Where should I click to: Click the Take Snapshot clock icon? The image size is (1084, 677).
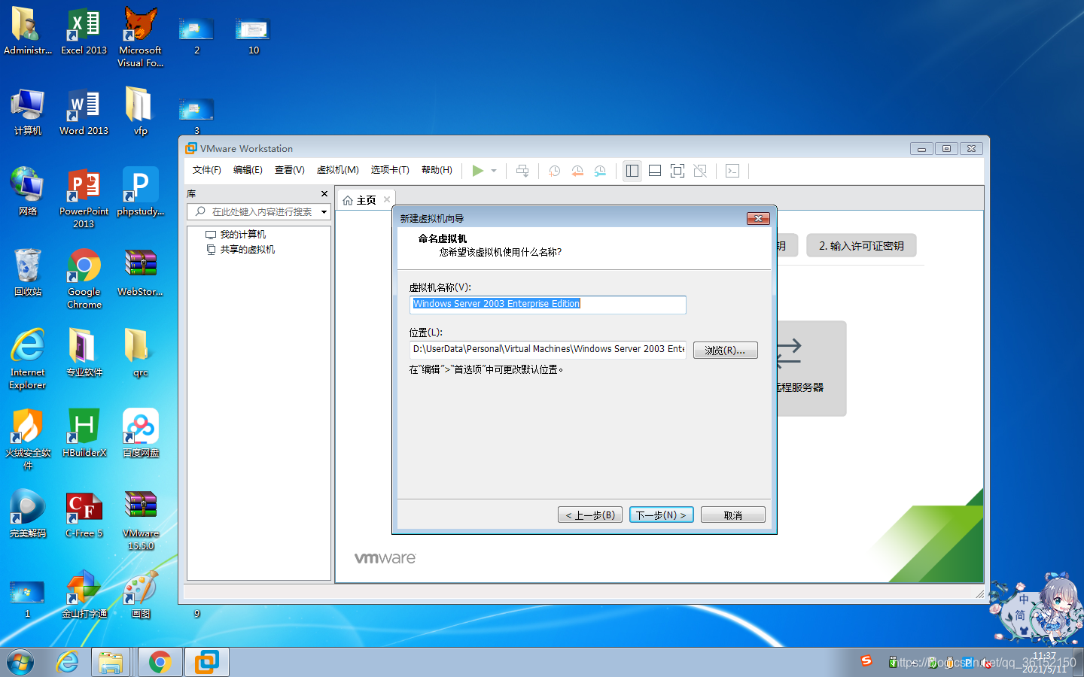tap(555, 171)
